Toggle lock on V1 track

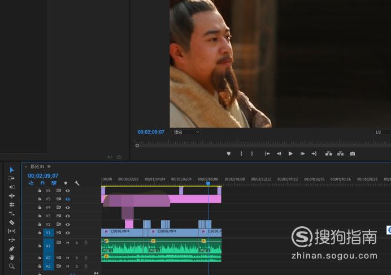tap(40, 233)
